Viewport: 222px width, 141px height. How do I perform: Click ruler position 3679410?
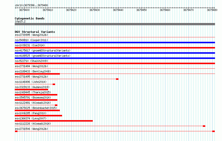pyautogui.click(x=48, y=10)
